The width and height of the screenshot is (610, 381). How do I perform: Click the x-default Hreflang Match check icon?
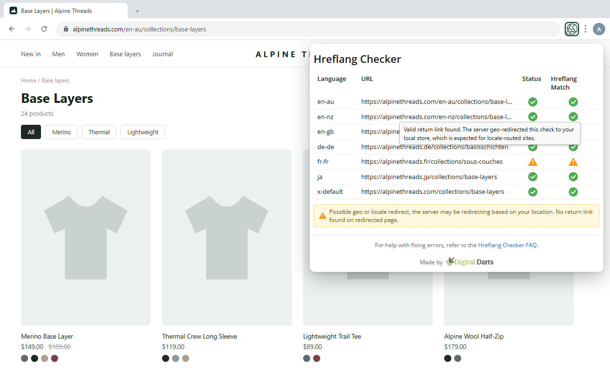573,192
